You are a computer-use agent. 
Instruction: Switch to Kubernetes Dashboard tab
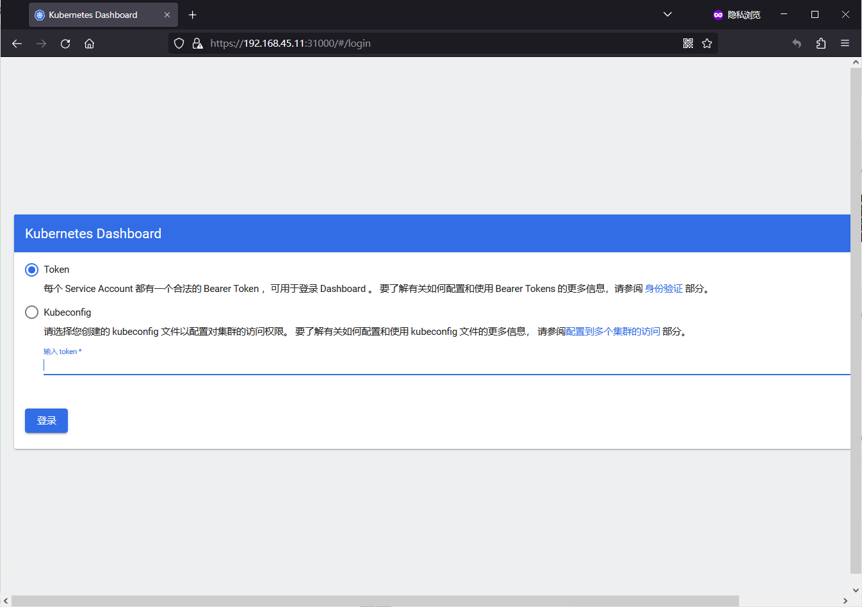(x=93, y=15)
